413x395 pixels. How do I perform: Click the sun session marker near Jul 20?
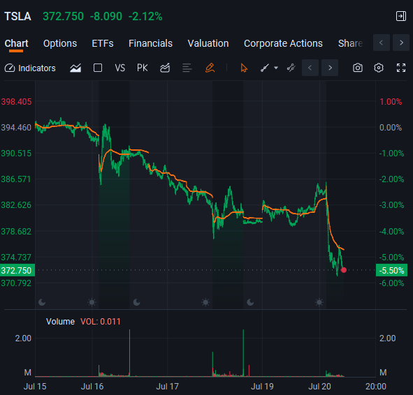click(319, 302)
